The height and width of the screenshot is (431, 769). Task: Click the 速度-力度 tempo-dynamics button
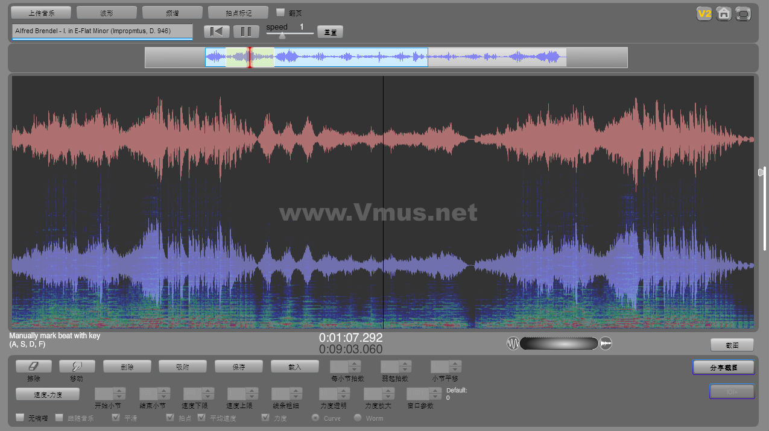[48, 394]
